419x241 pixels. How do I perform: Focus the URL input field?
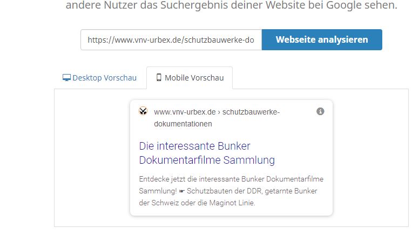point(171,39)
